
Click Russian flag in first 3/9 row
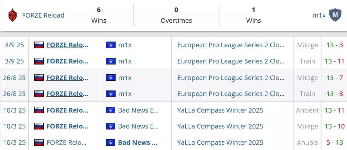pyautogui.click(x=39, y=45)
